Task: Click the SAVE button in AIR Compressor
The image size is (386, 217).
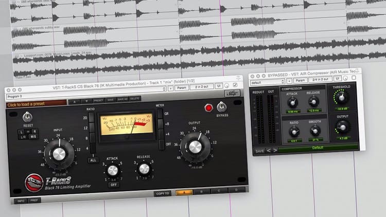Action: pos(259,151)
